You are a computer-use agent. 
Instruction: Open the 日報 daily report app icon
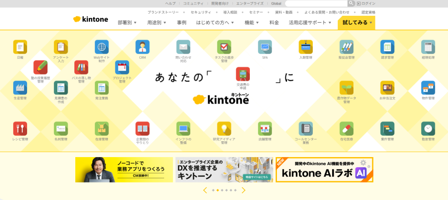(20, 47)
